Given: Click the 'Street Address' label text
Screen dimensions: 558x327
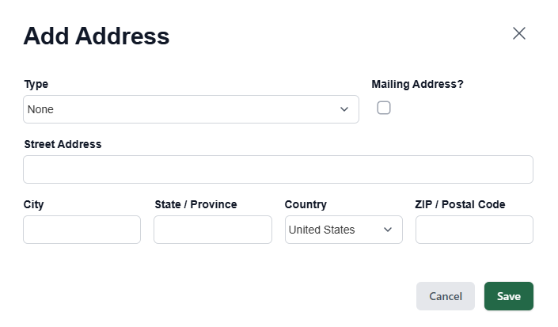Looking at the screenshot, I should [63, 144].
